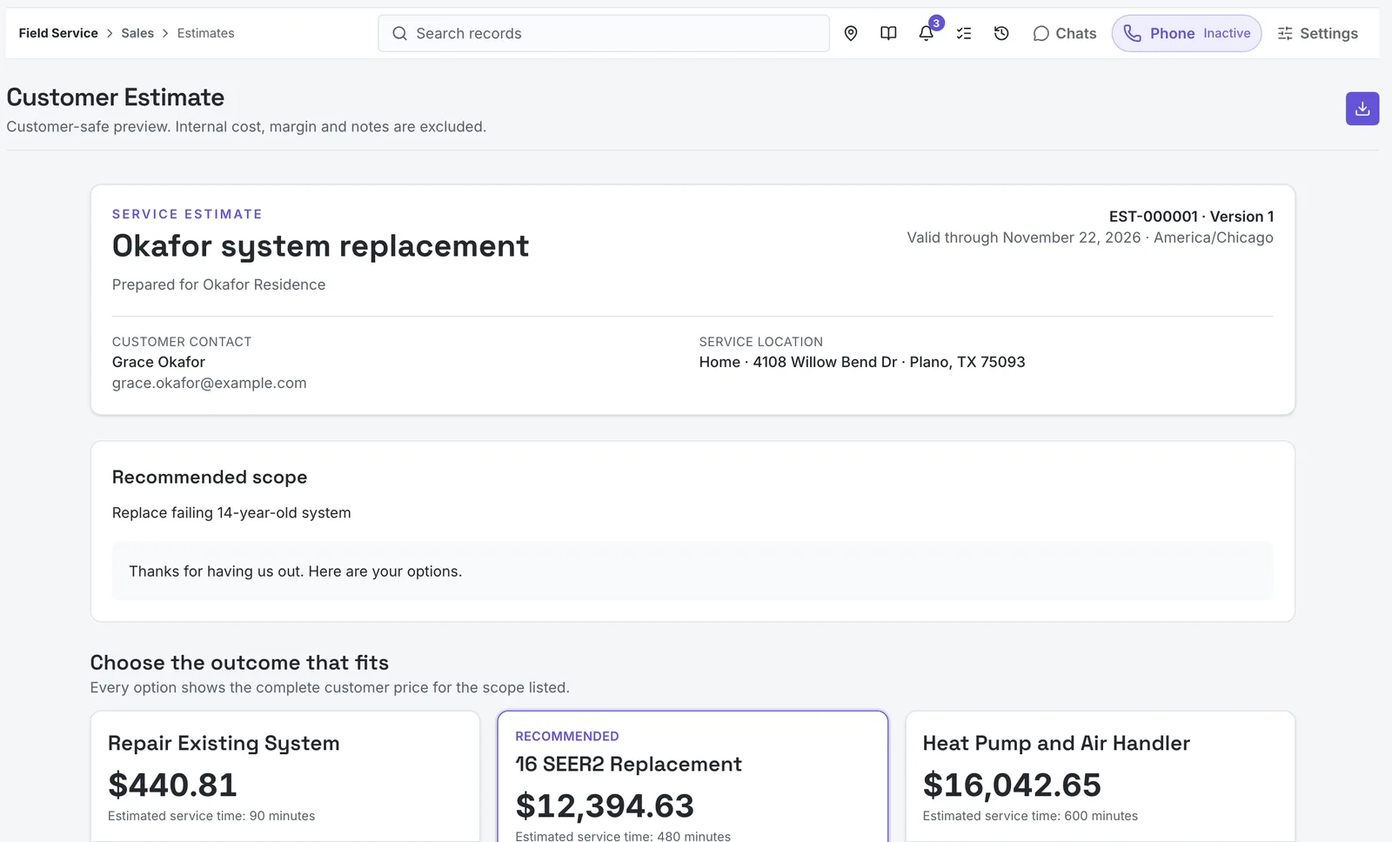
Task: Click the 'Thanks for having us out' note
Action: click(x=296, y=571)
